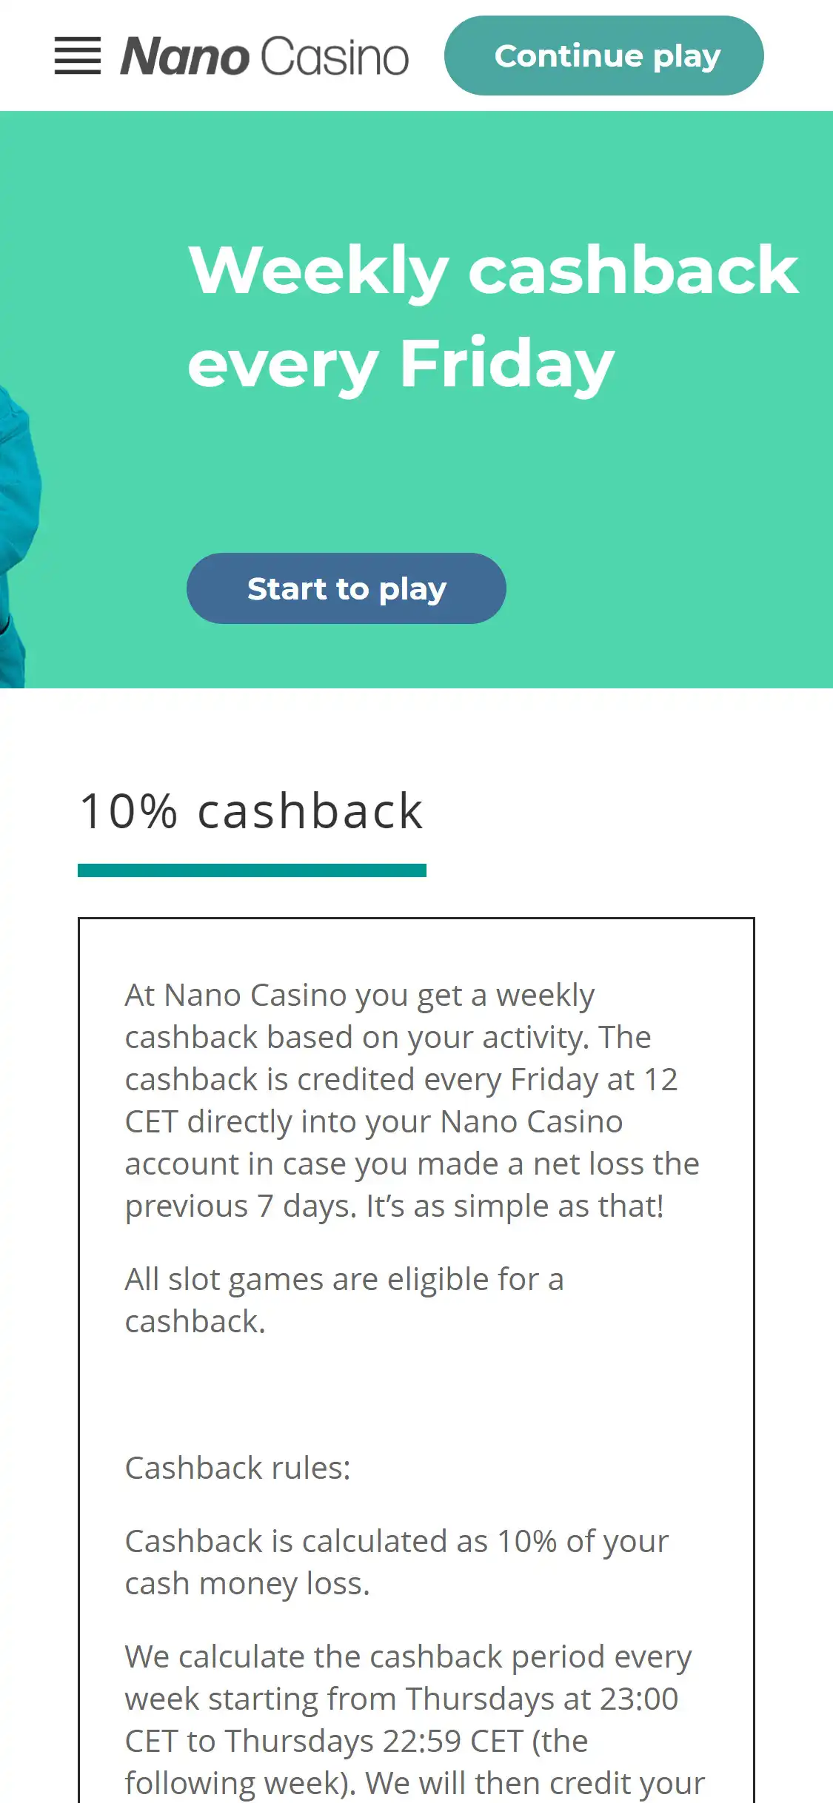Click the "every Friday" hero headline line
833x1803 pixels.
click(x=401, y=363)
